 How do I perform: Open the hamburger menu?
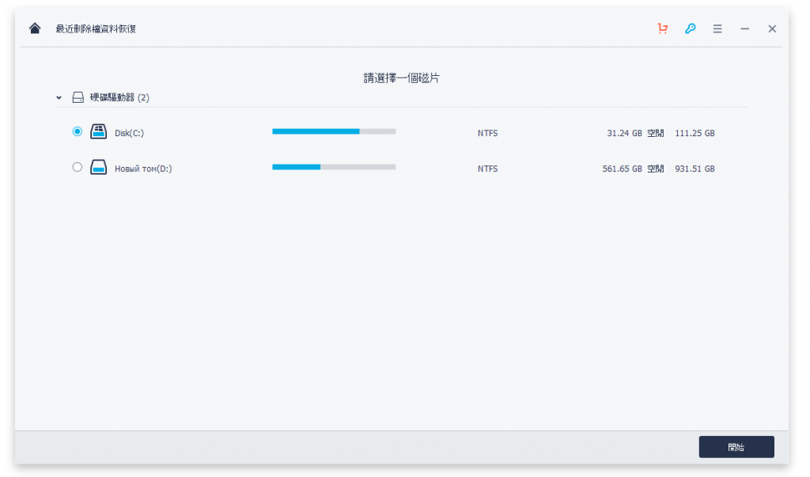pyautogui.click(x=717, y=28)
